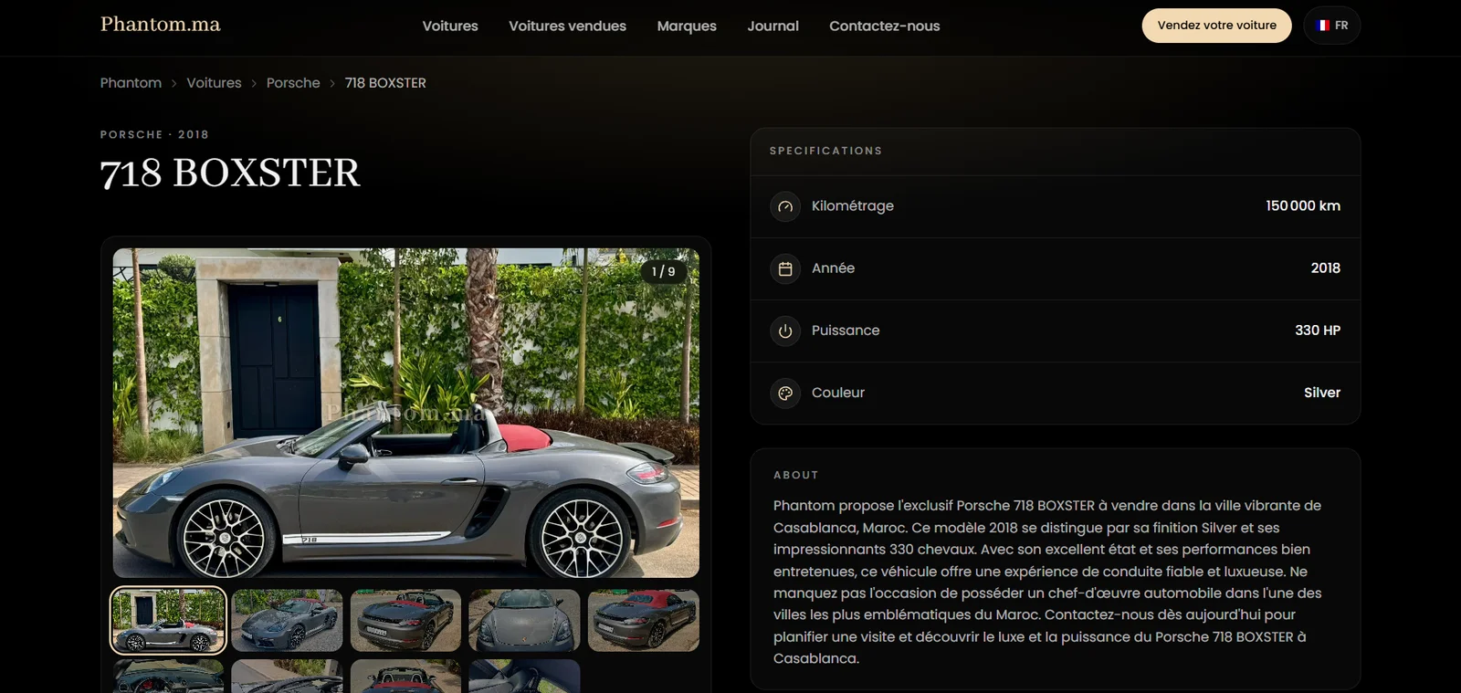1461x693 pixels.
Task: Open the Contactez-nous page
Action: coord(884,26)
